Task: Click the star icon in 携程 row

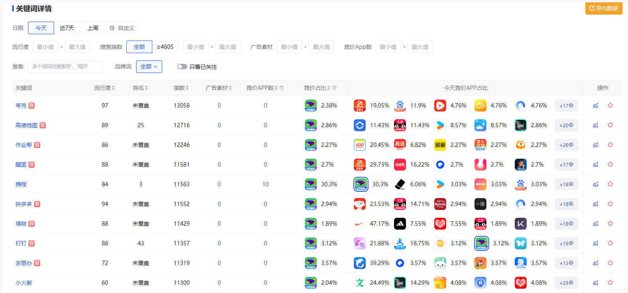Action: [610, 184]
